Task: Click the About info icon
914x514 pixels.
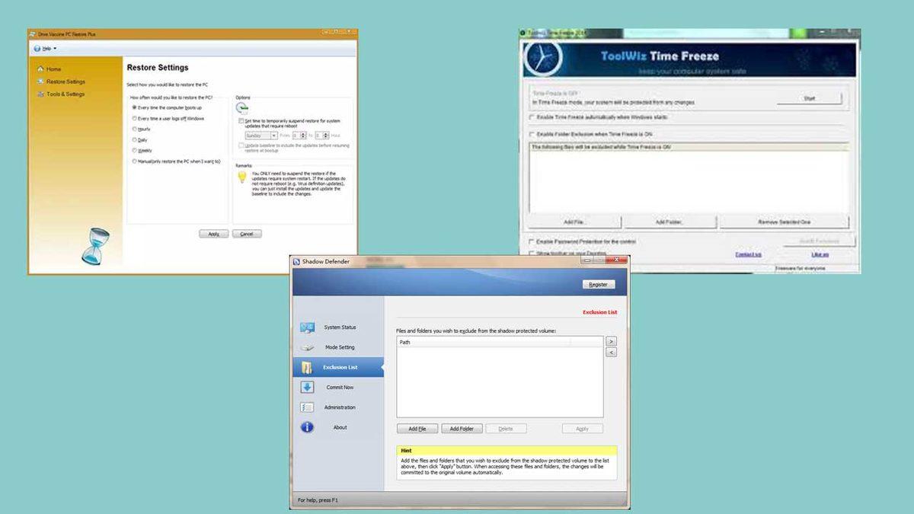Action: click(x=307, y=427)
